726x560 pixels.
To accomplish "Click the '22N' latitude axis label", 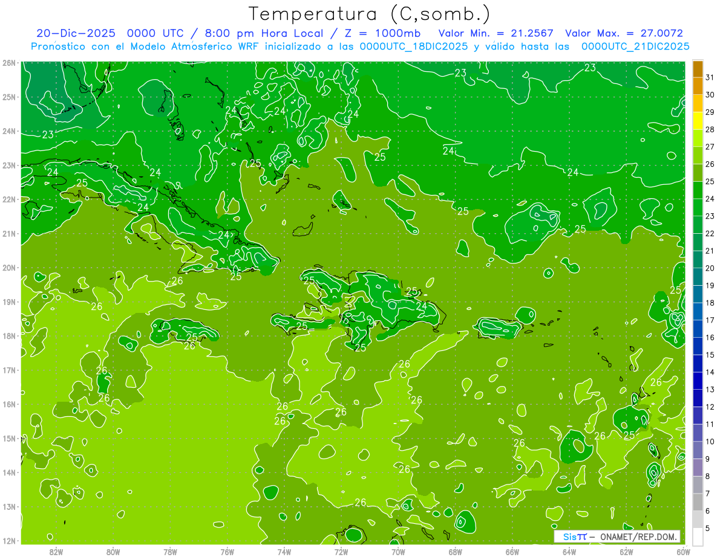I will [x=9, y=199].
